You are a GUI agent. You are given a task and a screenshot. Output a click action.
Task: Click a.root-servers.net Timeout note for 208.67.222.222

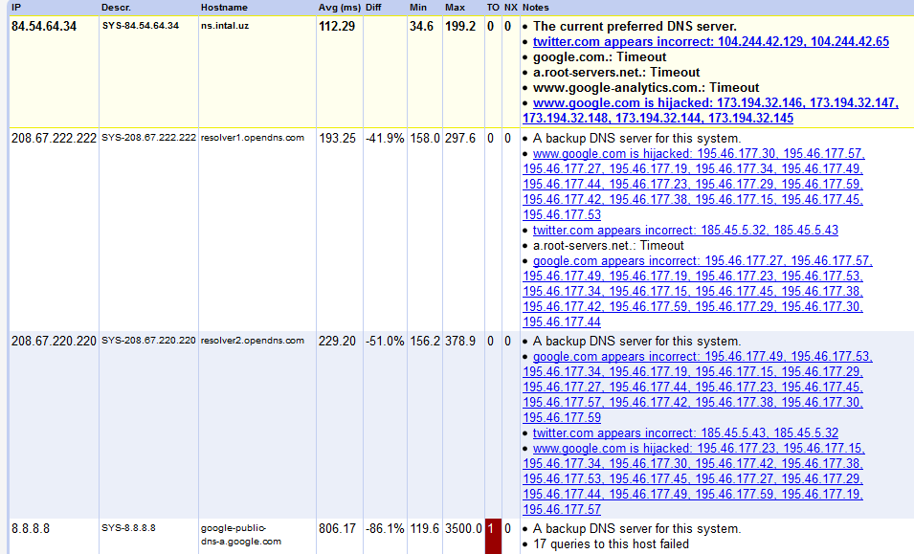pos(609,245)
